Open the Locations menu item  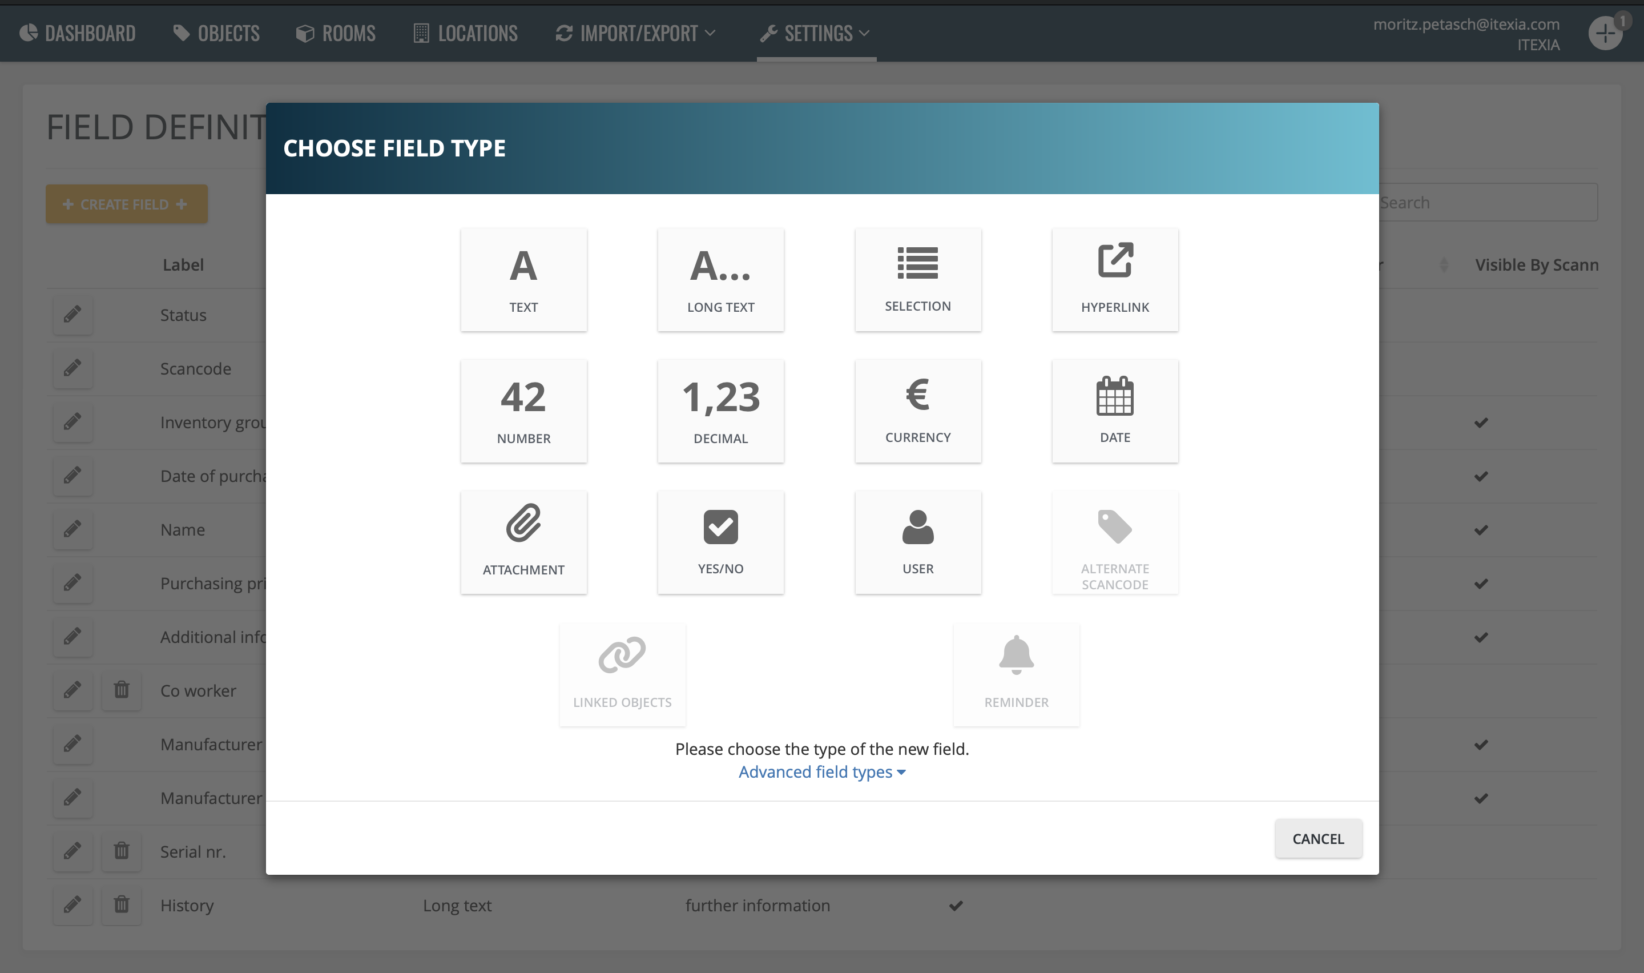(465, 33)
